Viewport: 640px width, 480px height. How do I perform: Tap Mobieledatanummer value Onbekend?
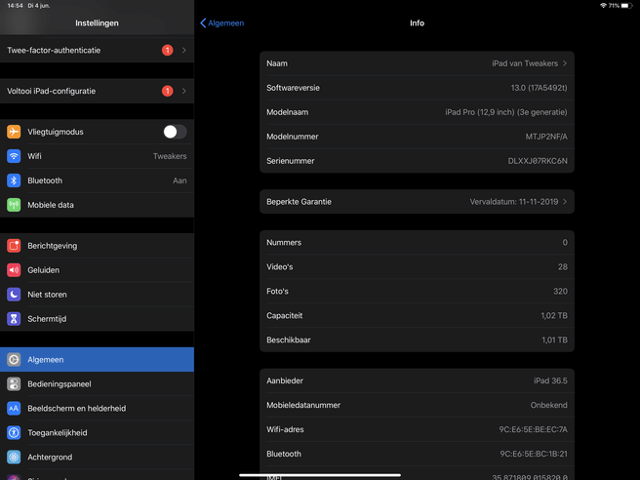[548, 405]
